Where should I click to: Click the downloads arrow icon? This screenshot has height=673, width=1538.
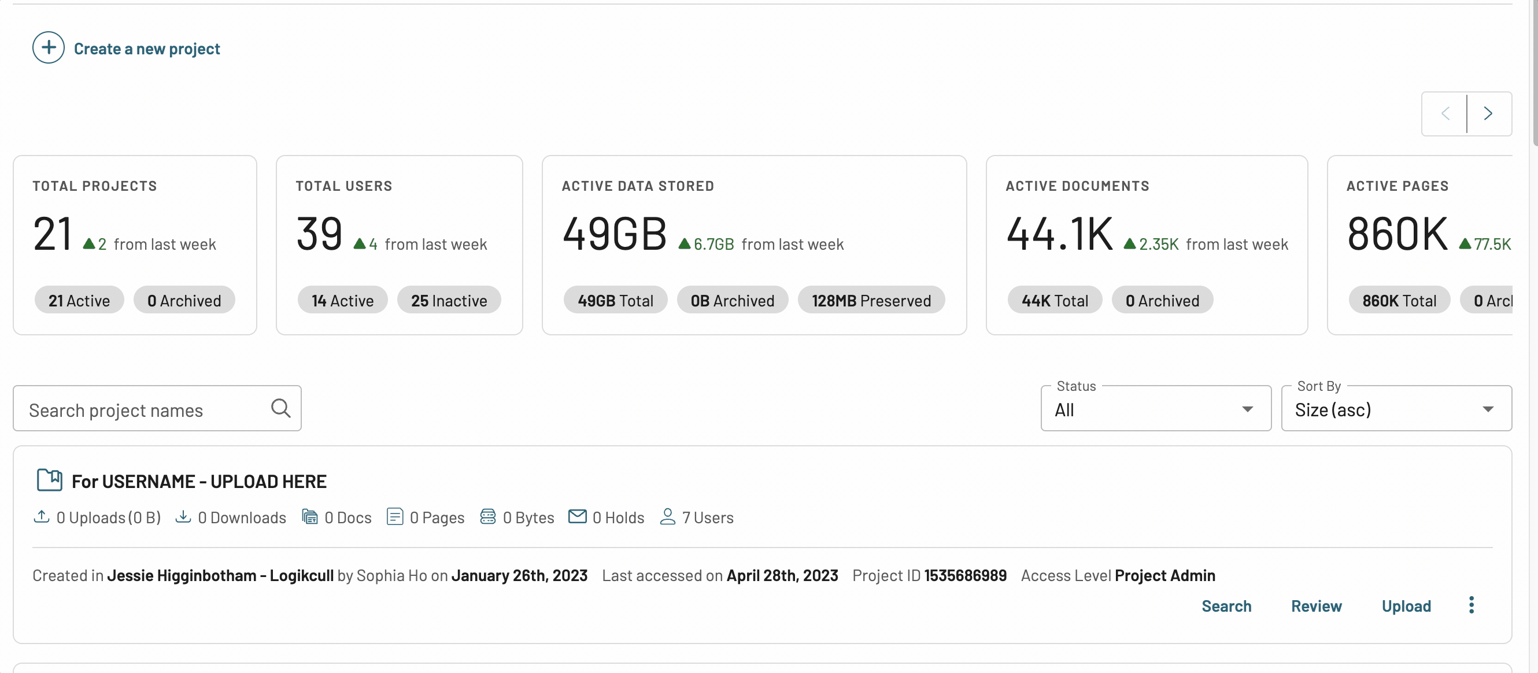pyautogui.click(x=183, y=516)
